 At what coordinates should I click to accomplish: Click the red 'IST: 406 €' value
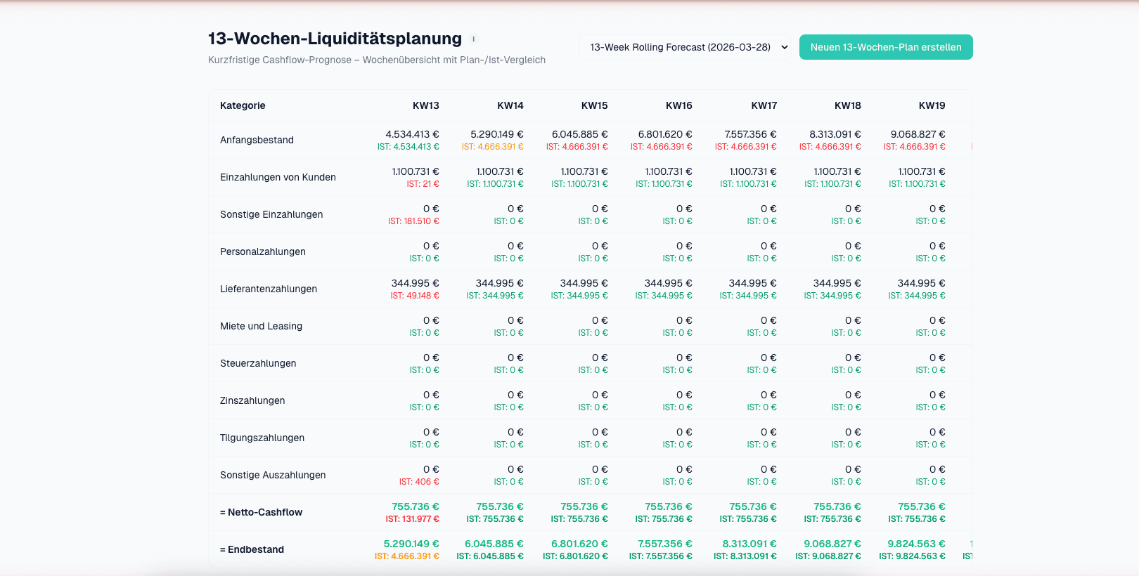419,482
